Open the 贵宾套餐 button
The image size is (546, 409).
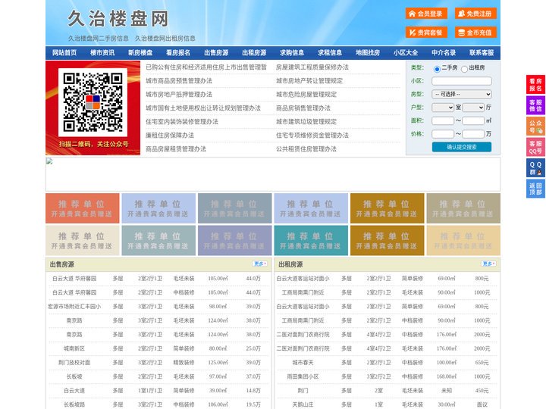(x=426, y=33)
